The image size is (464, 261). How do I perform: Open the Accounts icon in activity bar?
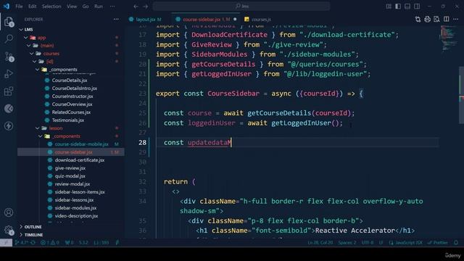(9, 212)
